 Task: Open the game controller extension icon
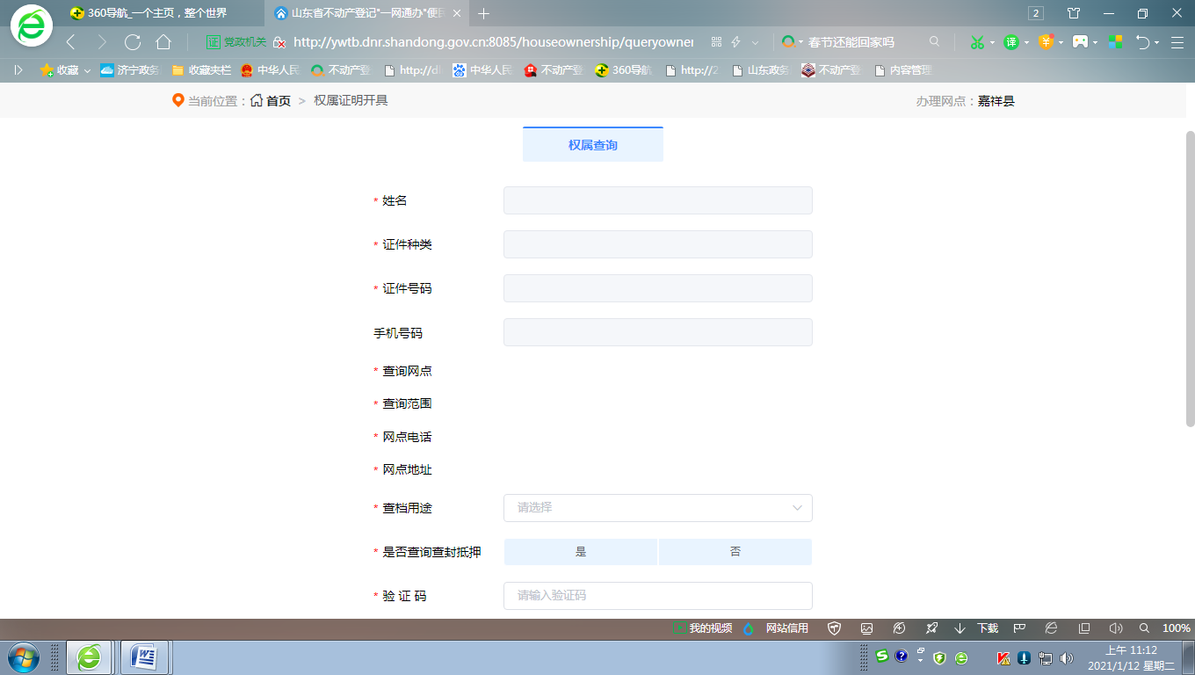(1080, 42)
